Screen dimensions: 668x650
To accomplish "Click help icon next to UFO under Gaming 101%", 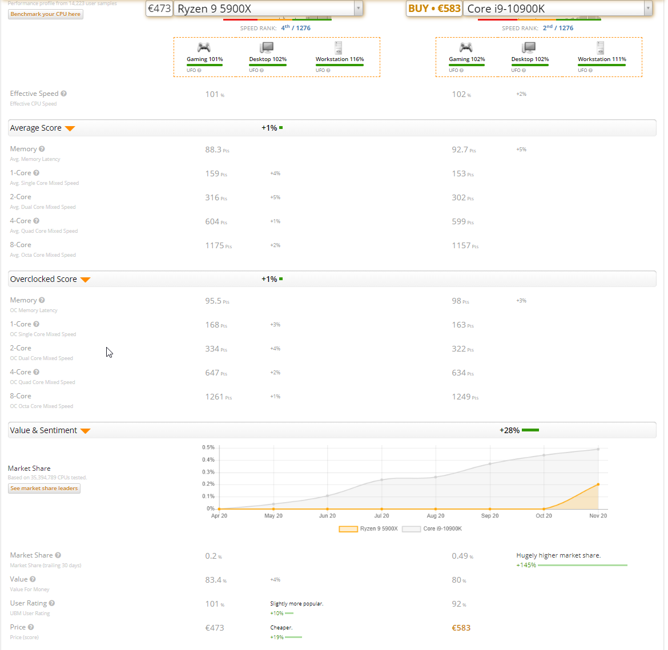I will coord(199,70).
